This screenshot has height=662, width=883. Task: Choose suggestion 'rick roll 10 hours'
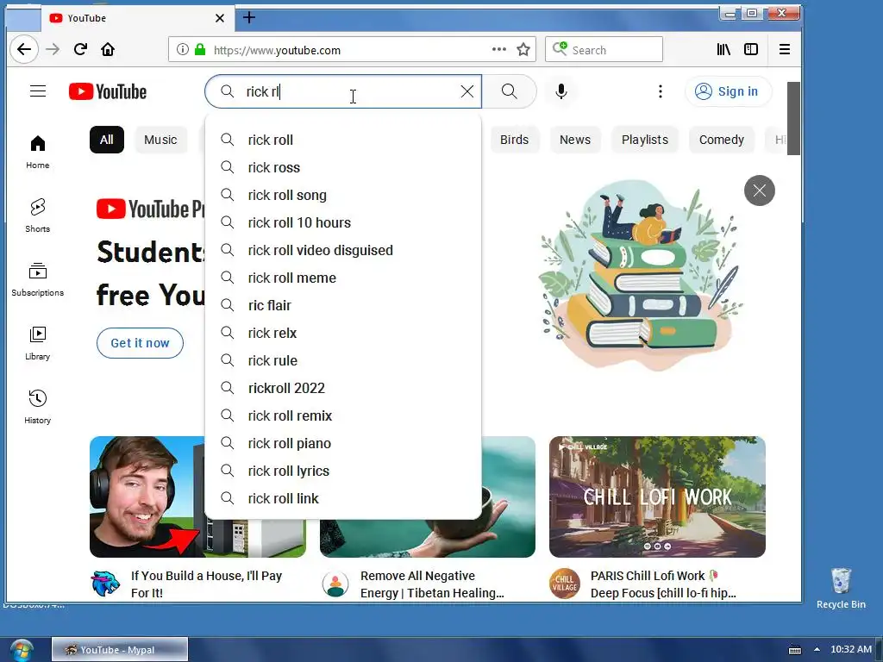[x=343, y=222]
